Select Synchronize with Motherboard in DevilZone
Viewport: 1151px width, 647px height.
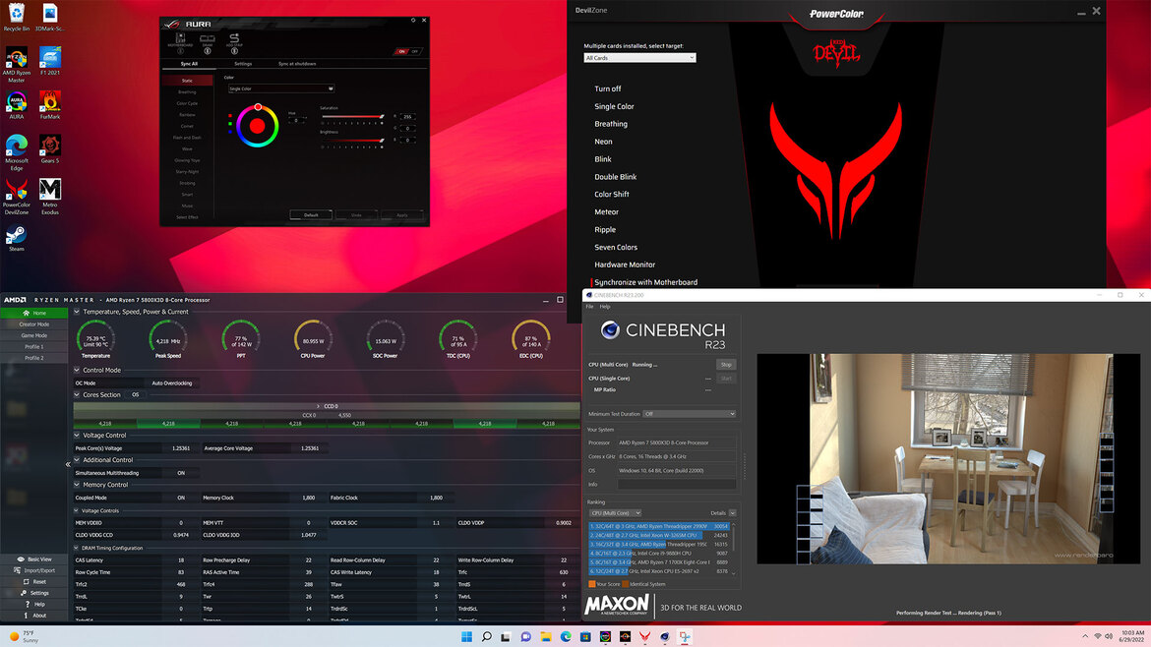(x=646, y=282)
